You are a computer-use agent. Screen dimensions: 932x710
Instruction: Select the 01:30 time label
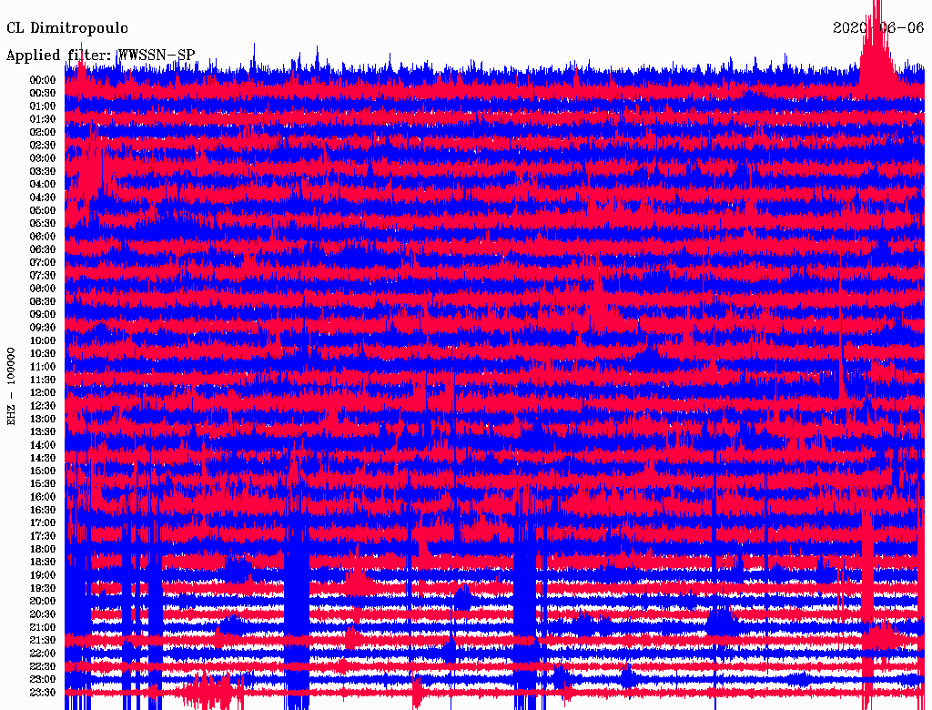(x=43, y=119)
